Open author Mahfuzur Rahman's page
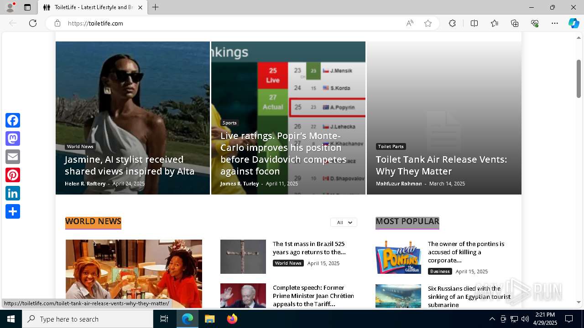This screenshot has height=328, width=584. [399, 184]
